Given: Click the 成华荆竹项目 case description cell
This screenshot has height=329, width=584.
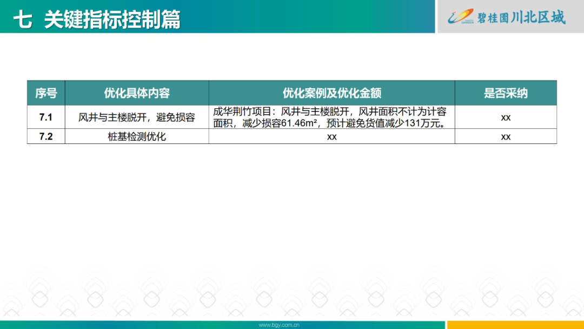Looking at the screenshot, I should point(331,116).
